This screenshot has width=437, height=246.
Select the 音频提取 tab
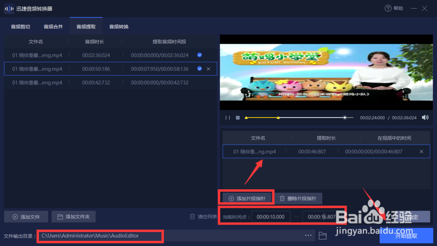[86, 27]
